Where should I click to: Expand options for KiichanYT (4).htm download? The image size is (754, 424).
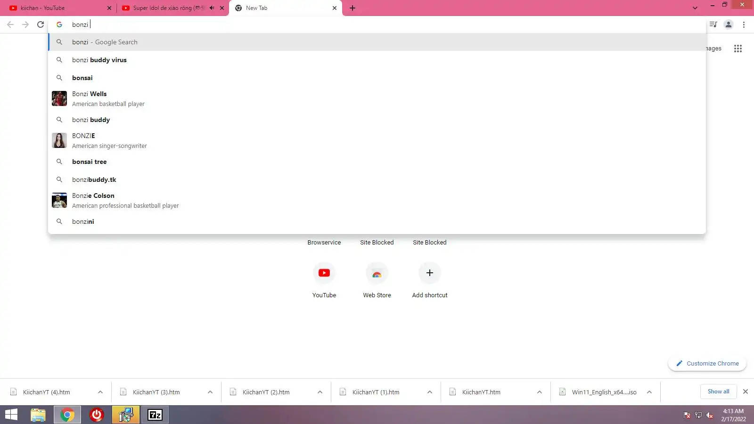click(x=100, y=392)
